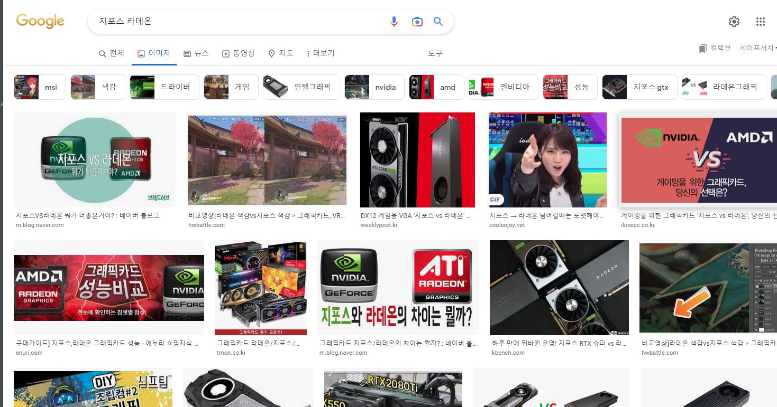Open the Google apps grid
Image resolution: width=777 pixels, height=407 pixels.
761,22
